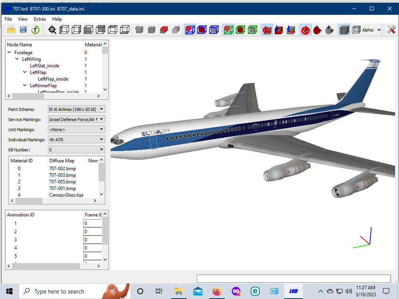Click node tree vertical scrollbar down arrow
Viewport: 399px width, 299px height.
(105, 89)
